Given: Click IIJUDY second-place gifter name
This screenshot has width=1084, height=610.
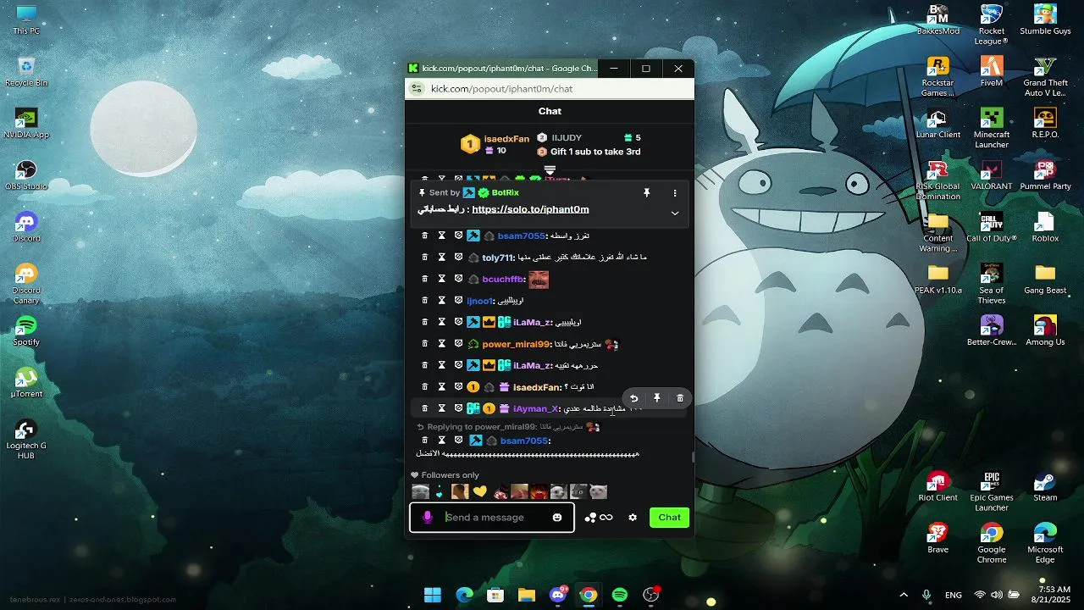Looking at the screenshot, I should click(x=567, y=137).
